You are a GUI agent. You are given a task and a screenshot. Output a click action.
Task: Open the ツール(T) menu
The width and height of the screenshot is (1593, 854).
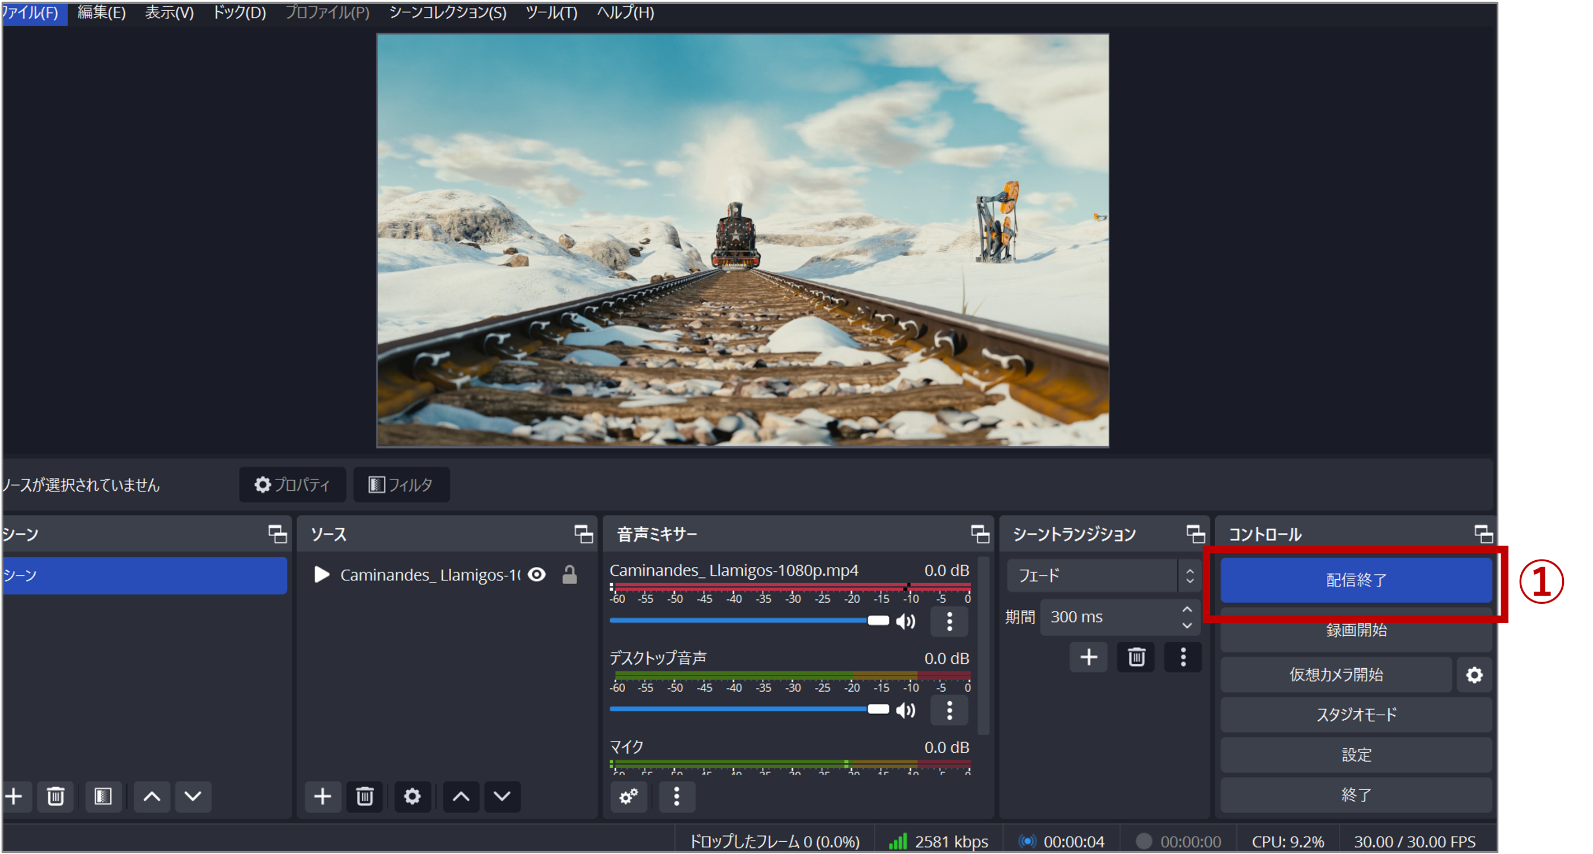coord(551,12)
